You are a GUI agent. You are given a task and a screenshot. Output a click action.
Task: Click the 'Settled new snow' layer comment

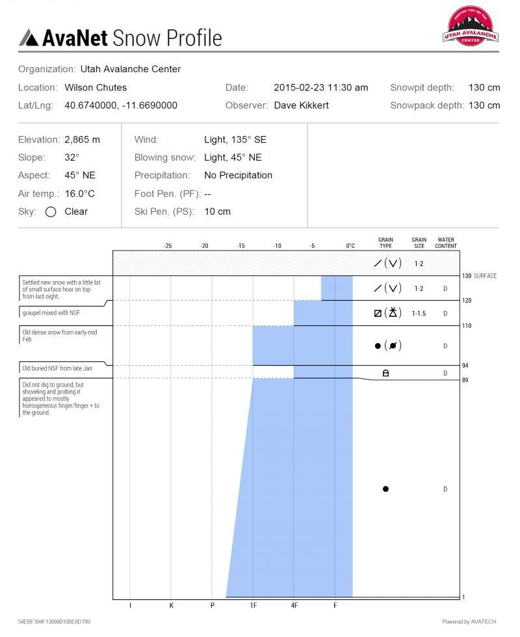[62, 288]
